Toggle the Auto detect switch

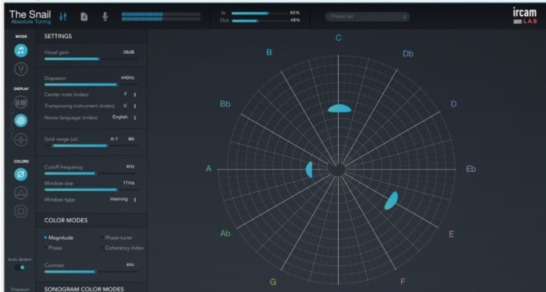pos(20,267)
